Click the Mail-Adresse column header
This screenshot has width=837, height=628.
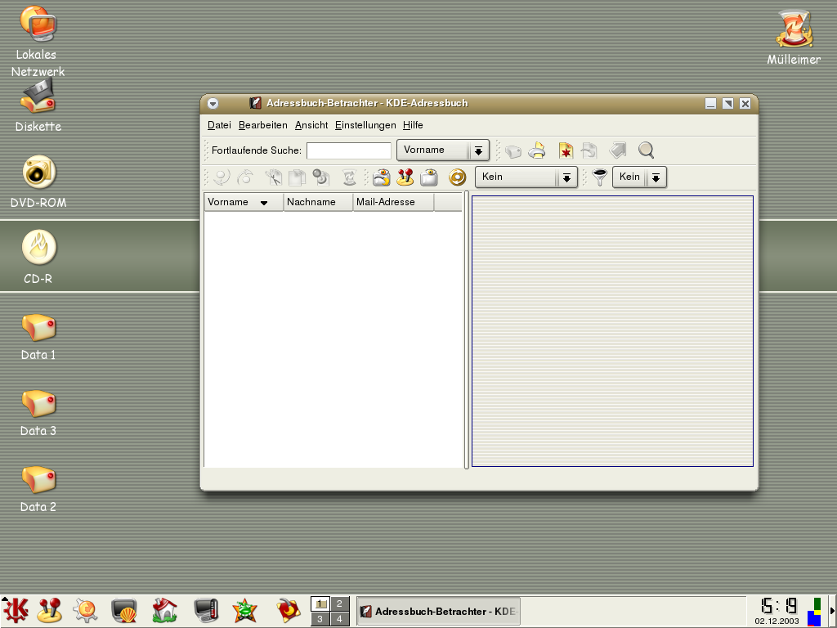[393, 203]
